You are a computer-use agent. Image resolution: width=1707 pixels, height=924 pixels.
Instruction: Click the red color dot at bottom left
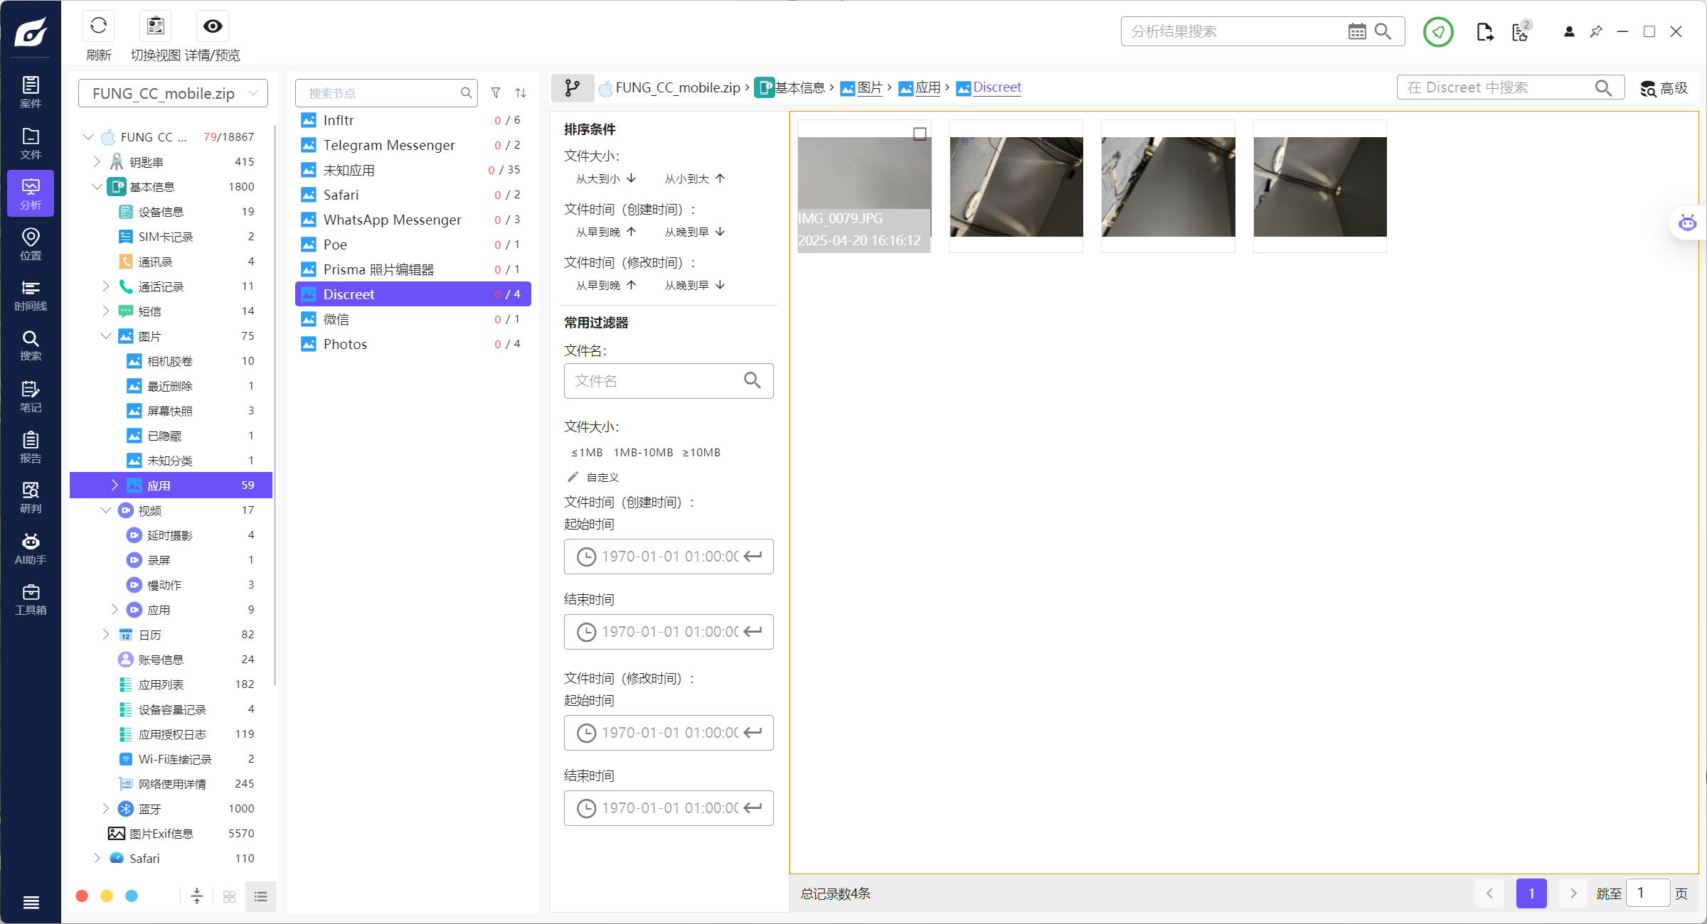click(82, 896)
